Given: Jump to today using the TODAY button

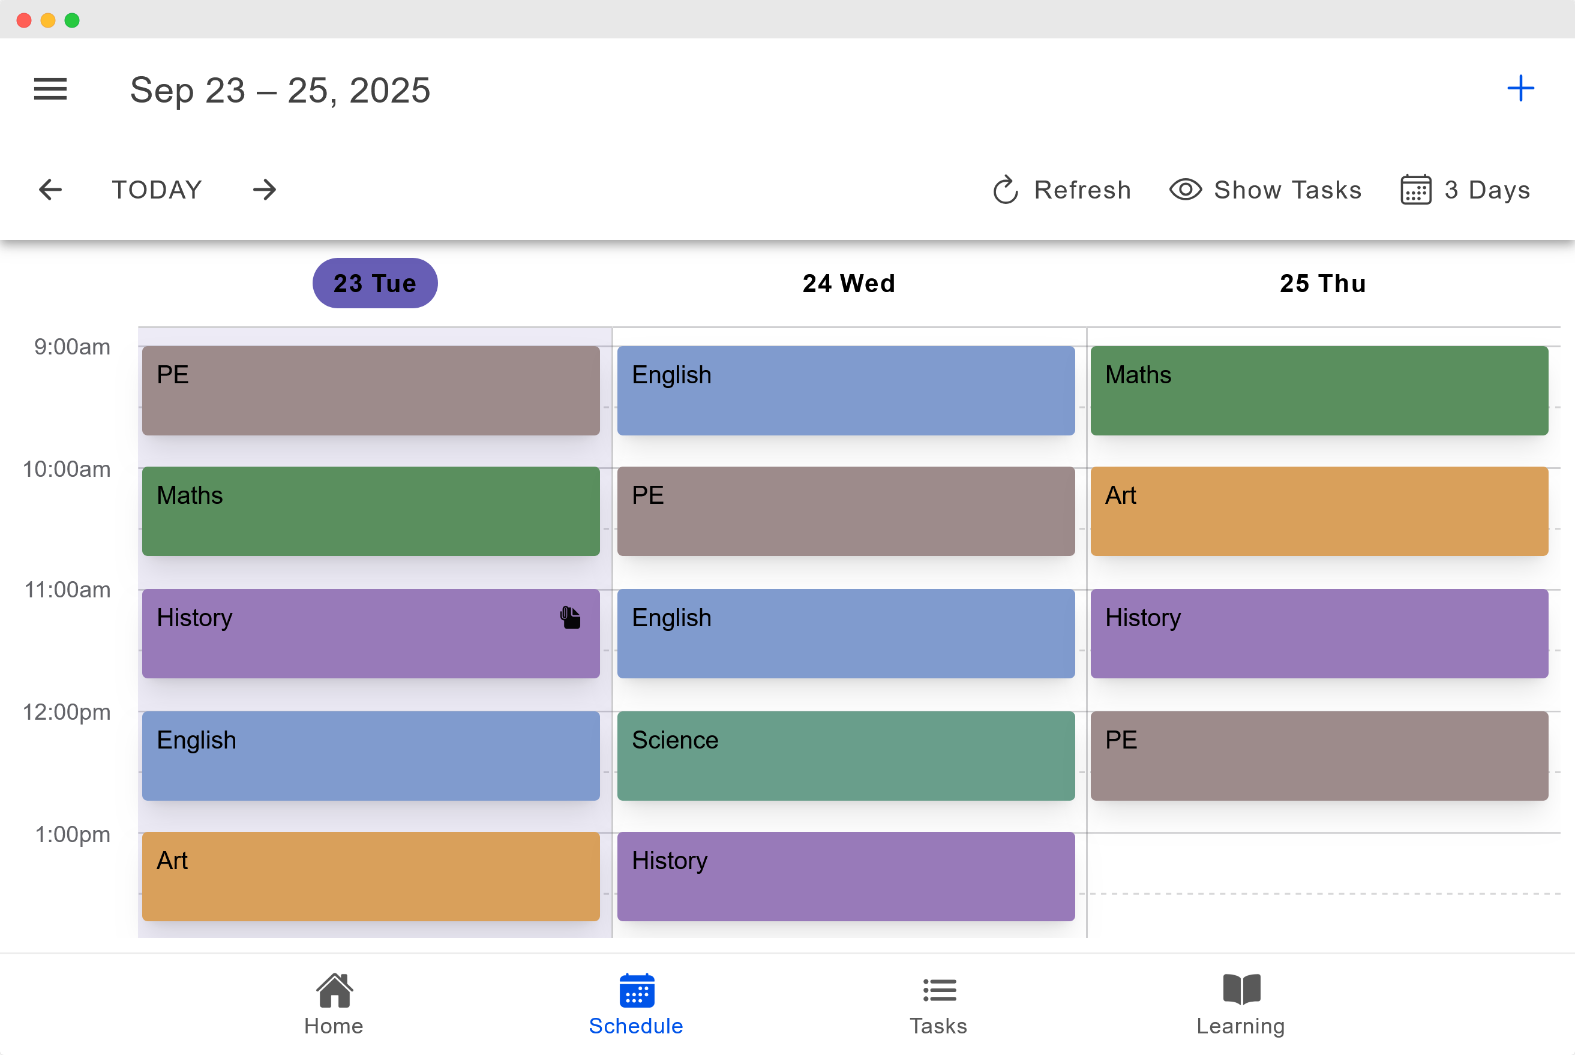Looking at the screenshot, I should click(x=156, y=190).
